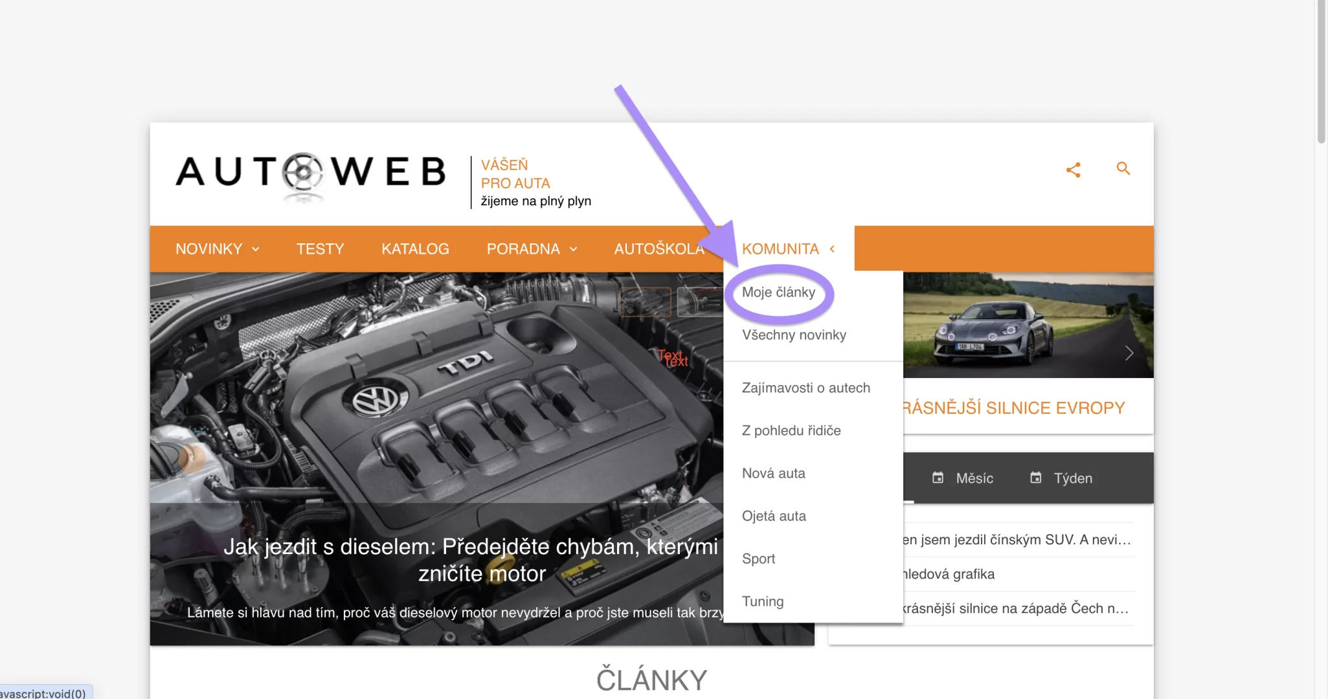Switch to the Měsíc tab
1328x699 pixels.
963,478
